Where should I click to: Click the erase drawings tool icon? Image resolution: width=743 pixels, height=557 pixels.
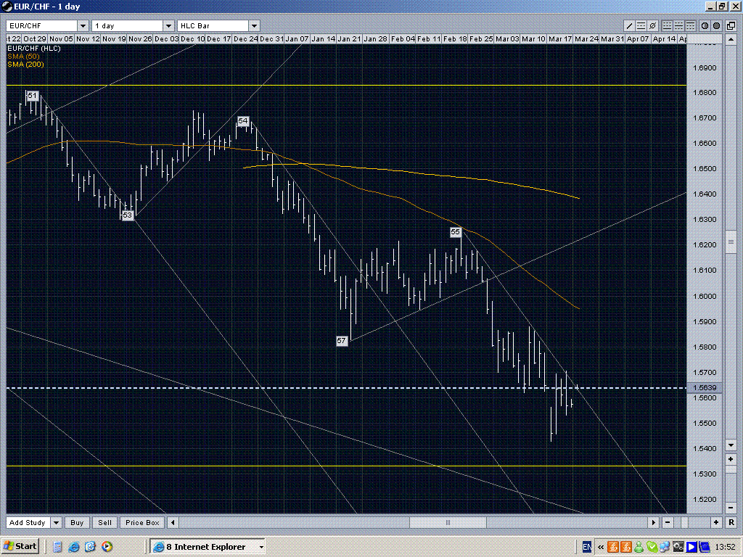[x=652, y=25]
